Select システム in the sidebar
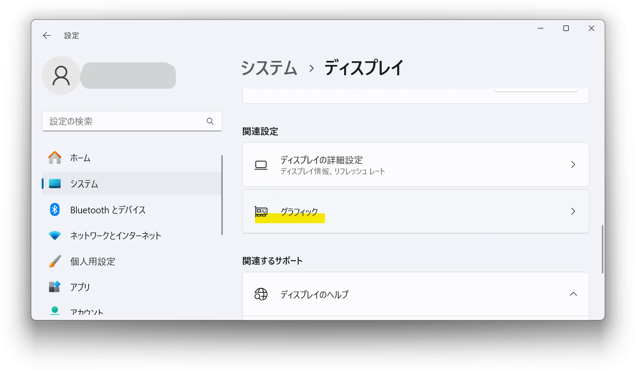 pyautogui.click(x=132, y=183)
